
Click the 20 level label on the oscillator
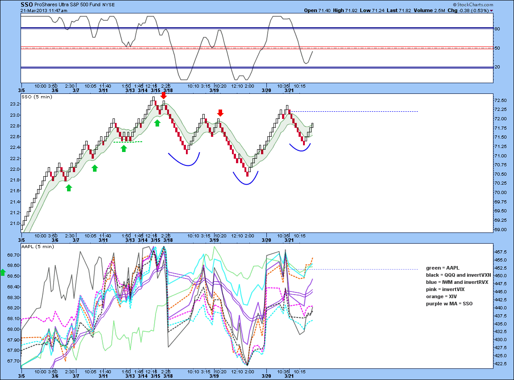click(497, 67)
